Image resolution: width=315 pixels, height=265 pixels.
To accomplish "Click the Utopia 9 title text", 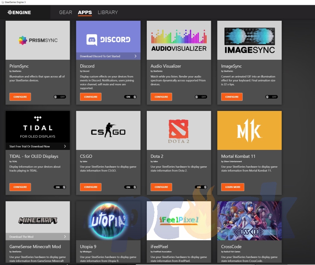I will click(x=88, y=246).
